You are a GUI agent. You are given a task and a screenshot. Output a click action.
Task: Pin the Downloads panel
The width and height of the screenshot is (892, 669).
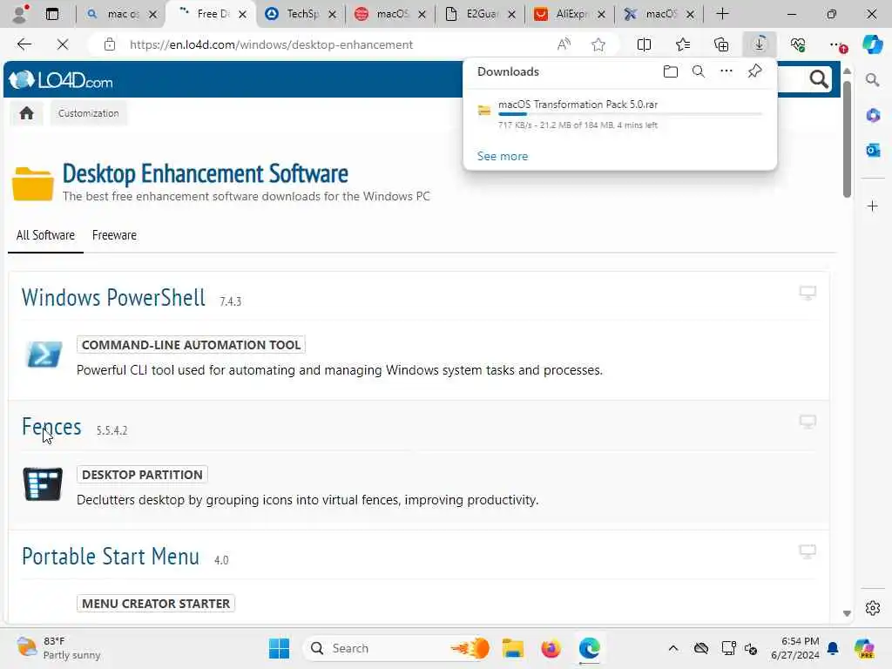(754, 71)
